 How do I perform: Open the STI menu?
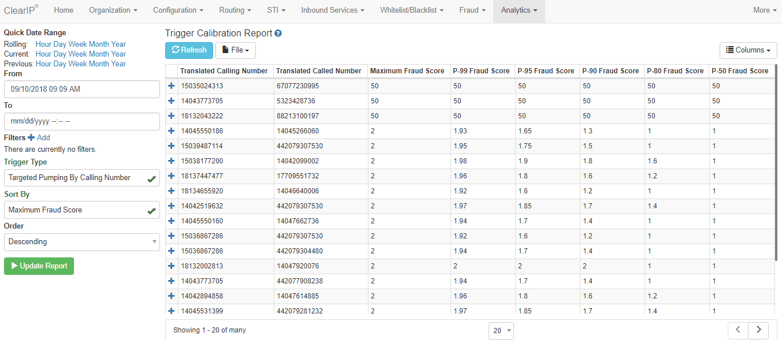276,10
